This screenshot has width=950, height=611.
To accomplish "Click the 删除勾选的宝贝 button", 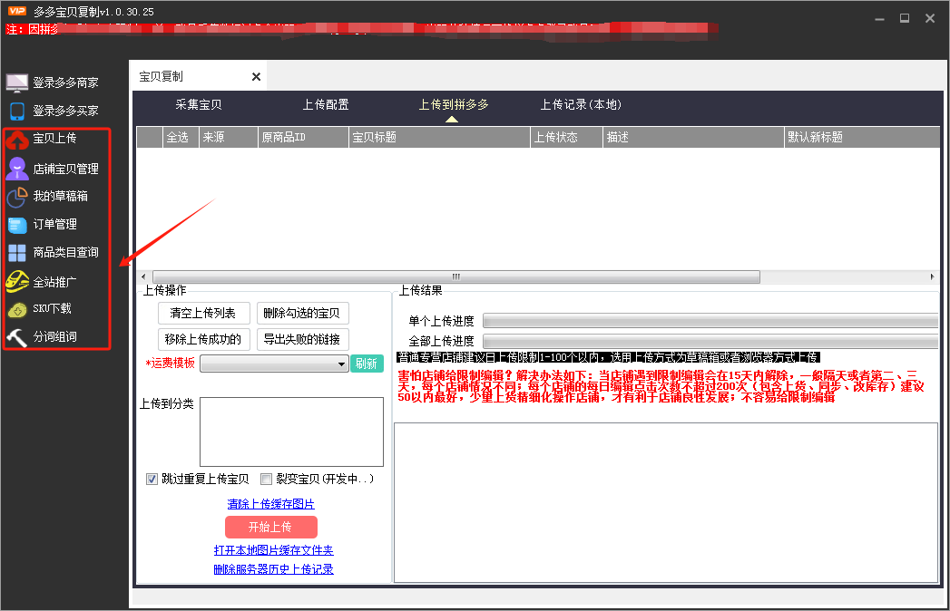I will [x=302, y=313].
